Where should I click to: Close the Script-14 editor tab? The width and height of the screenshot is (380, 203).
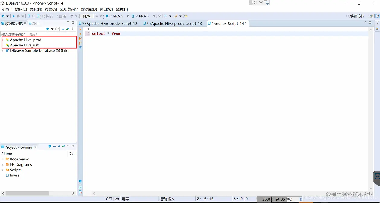point(246,24)
